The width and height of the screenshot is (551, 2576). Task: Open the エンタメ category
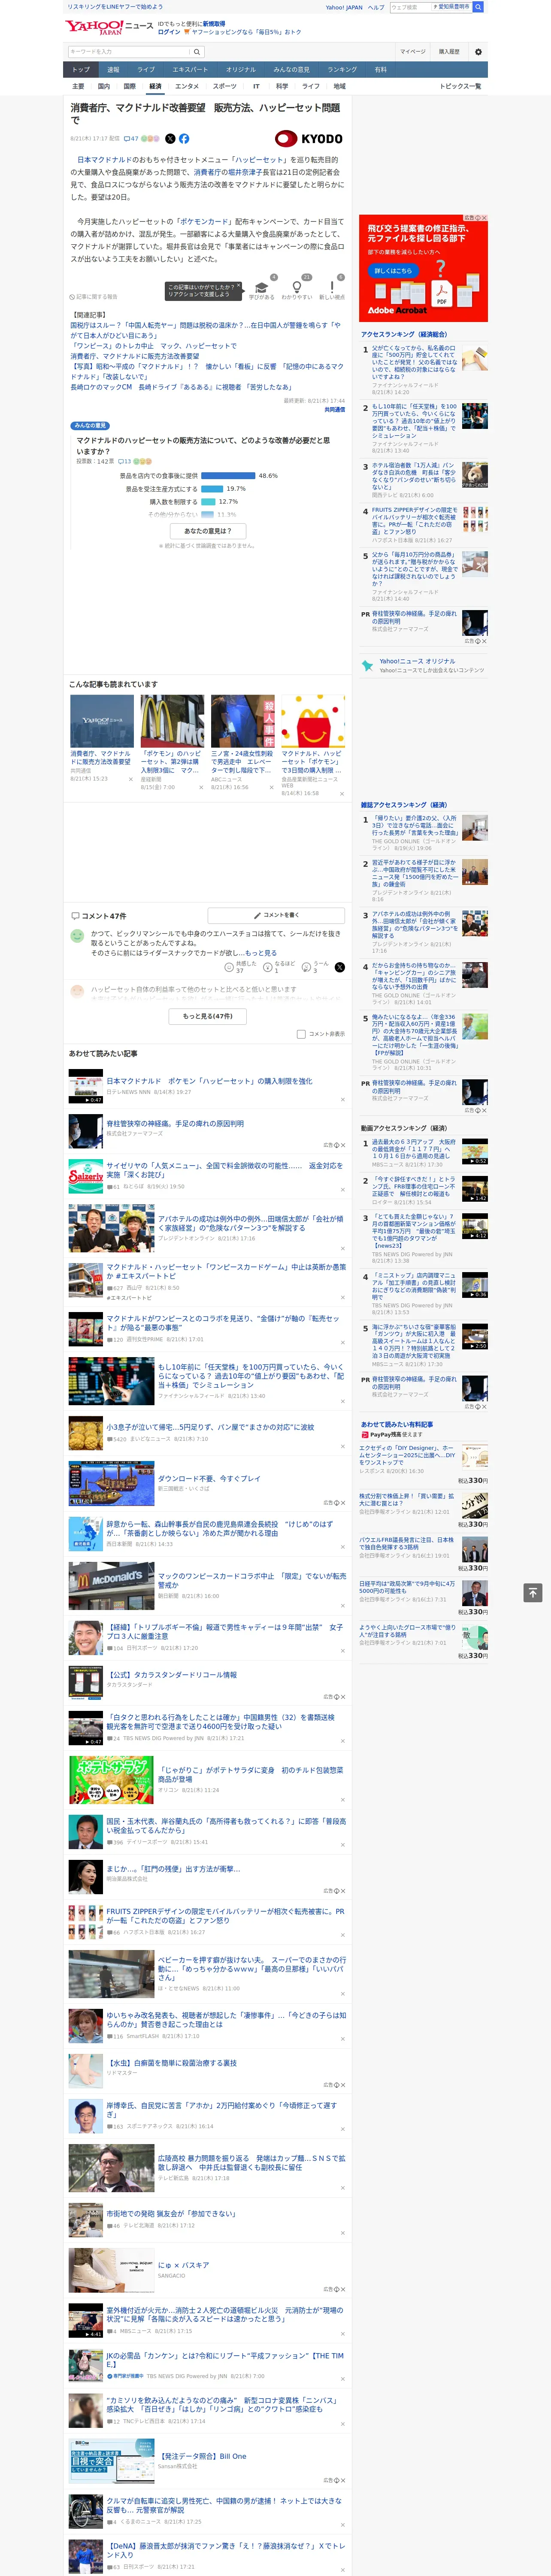[x=187, y=86]
